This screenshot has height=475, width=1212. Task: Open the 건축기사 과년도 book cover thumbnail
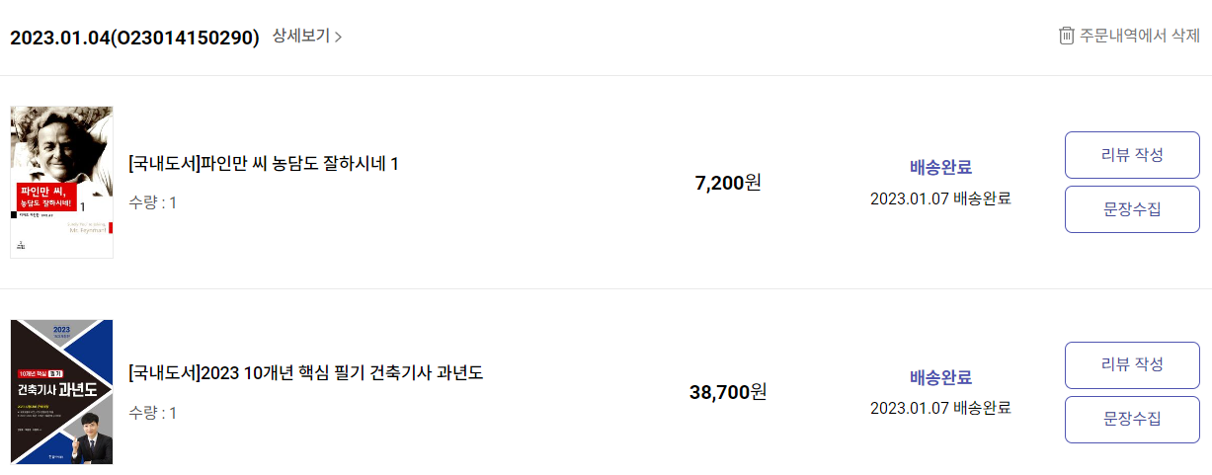pos(61,392)
